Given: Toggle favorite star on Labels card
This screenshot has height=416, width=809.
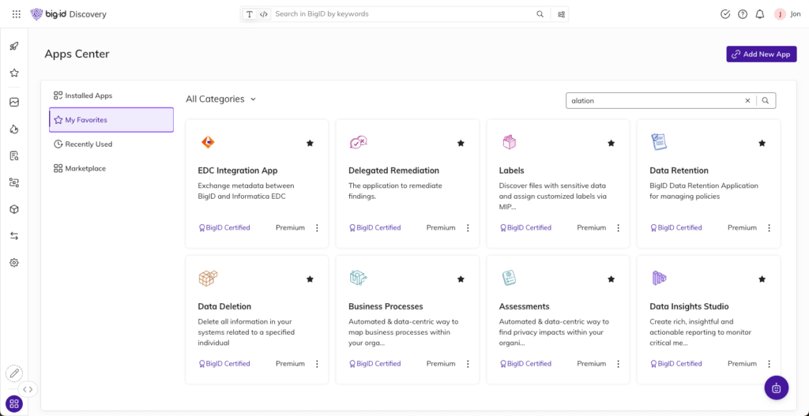Looking at the screenshot, I should (x=611, y=143).
